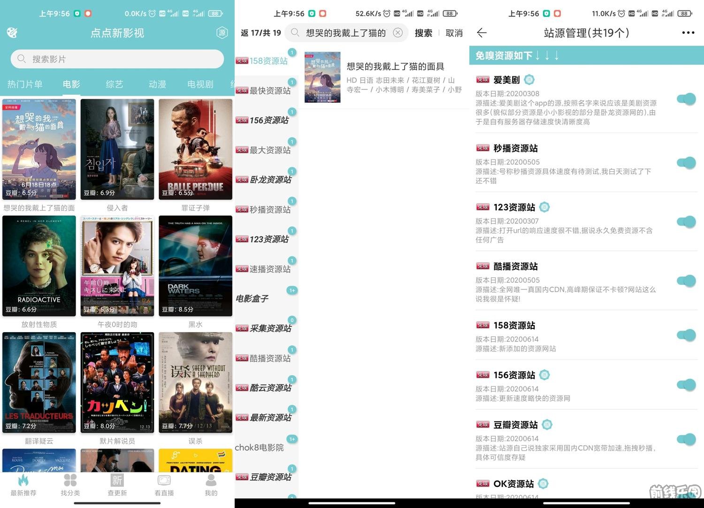
Task: Open the three-dot more menu
Action: coord(688,32)
